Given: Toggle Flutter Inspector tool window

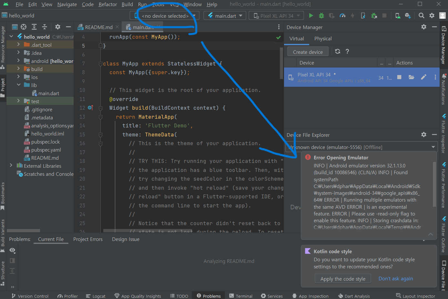Looking at the screenshot, I should point(444,133).
